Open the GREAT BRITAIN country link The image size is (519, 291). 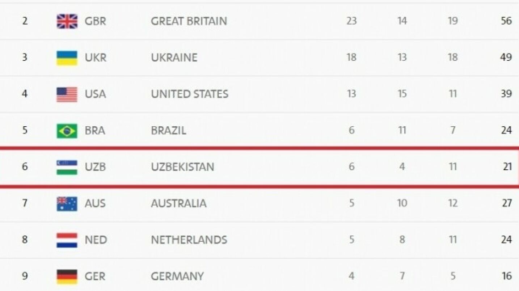[189, 21]
